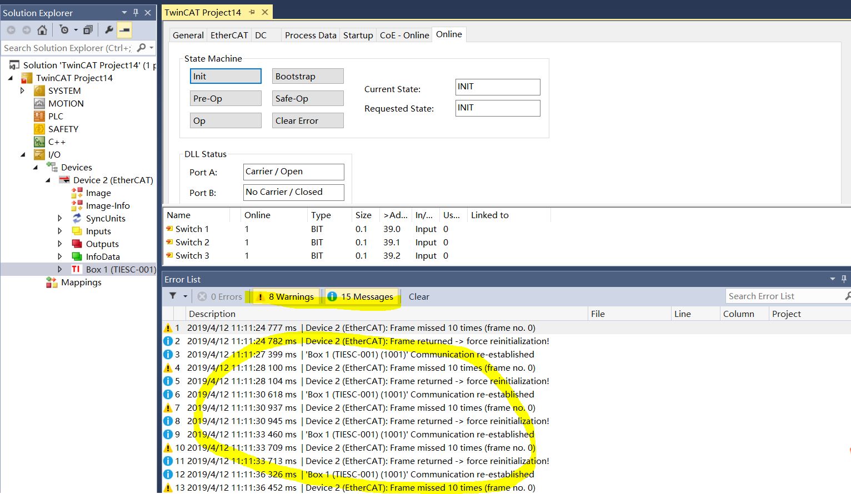This screenshot has width=851, height=494.
Task: Click the PLC node icon
Action: tap(39, 116)
